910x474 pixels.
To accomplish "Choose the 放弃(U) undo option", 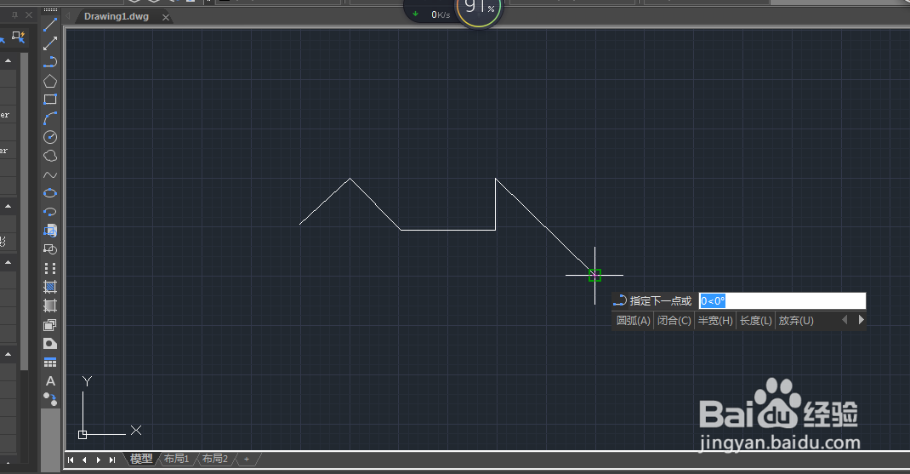I will click(796, 321).
